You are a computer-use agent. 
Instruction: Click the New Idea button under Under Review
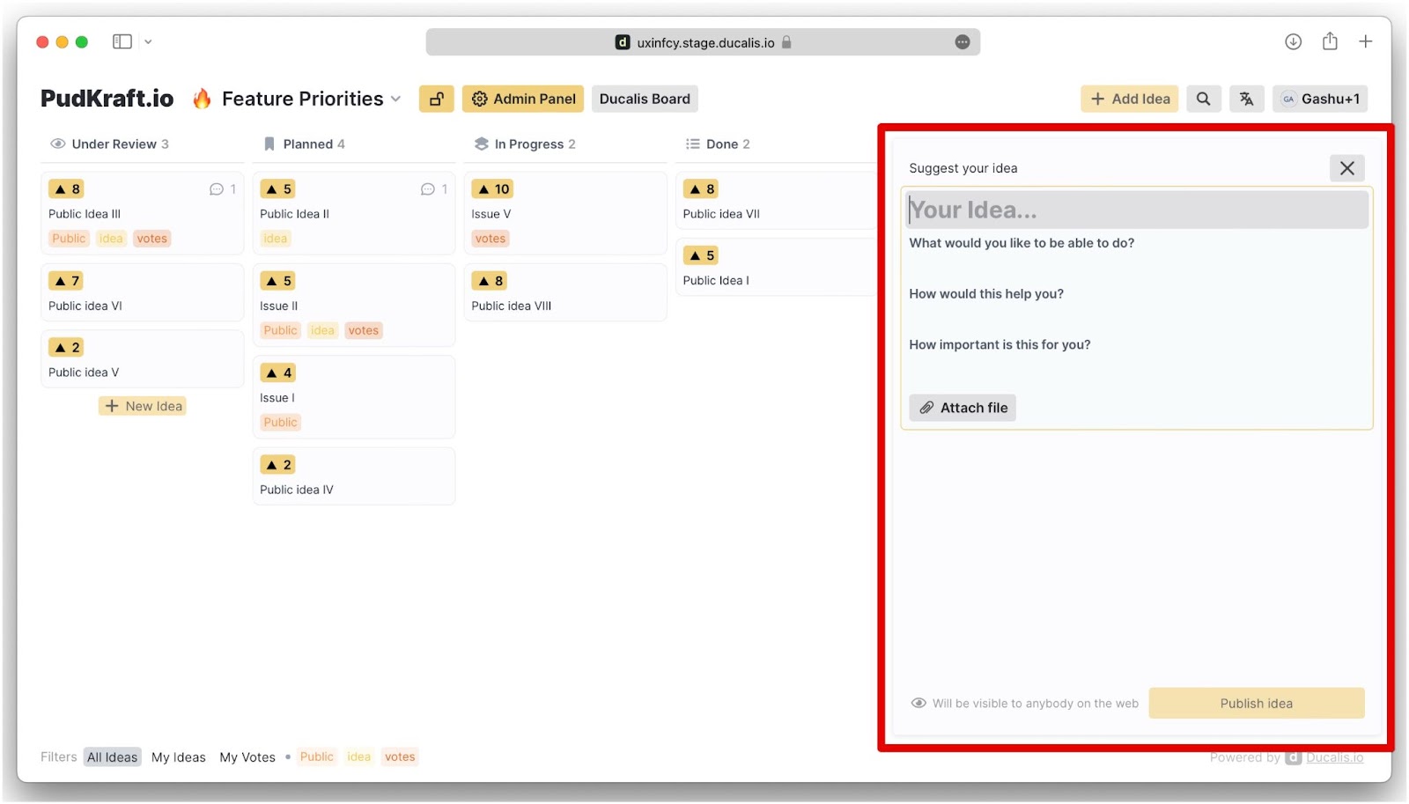click(x=143, y=406)
